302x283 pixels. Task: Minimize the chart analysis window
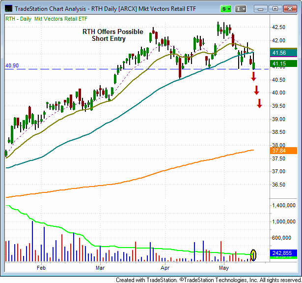pyautogui.click(x=261, y=9)
